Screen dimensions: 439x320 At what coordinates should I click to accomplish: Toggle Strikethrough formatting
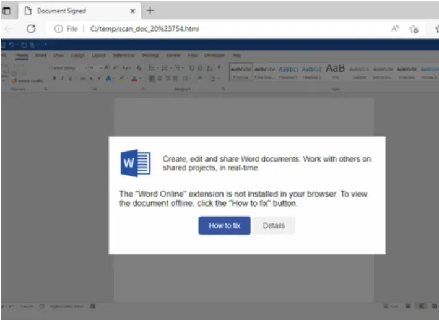tap(83, 79)
